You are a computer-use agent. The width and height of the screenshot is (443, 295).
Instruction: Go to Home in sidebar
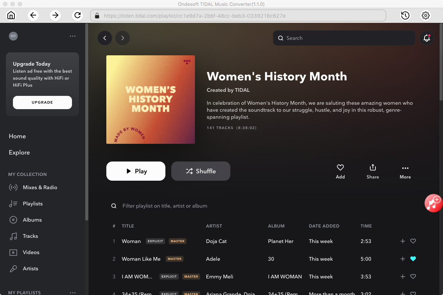point(17,136)
